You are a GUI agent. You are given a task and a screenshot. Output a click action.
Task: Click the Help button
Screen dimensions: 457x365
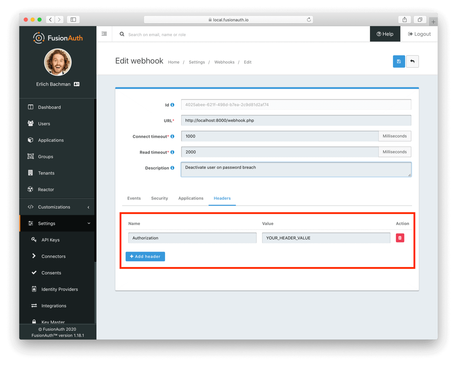coord(385,34)
